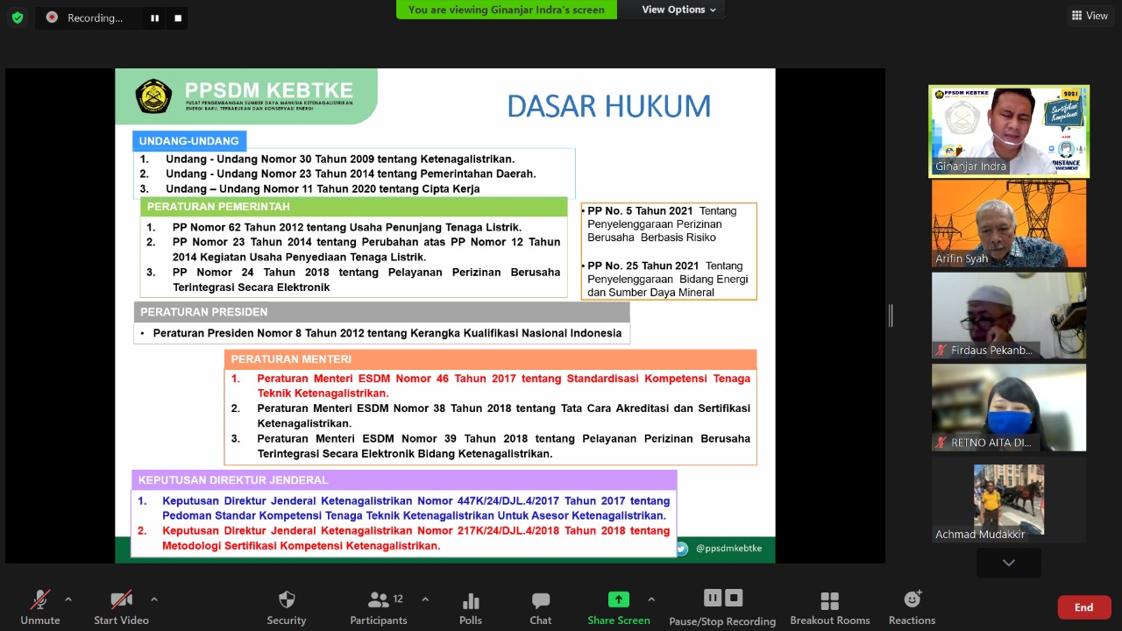Click the red End button
The height and width of the screenshot is (631, 1122).
click(1083, 607)
